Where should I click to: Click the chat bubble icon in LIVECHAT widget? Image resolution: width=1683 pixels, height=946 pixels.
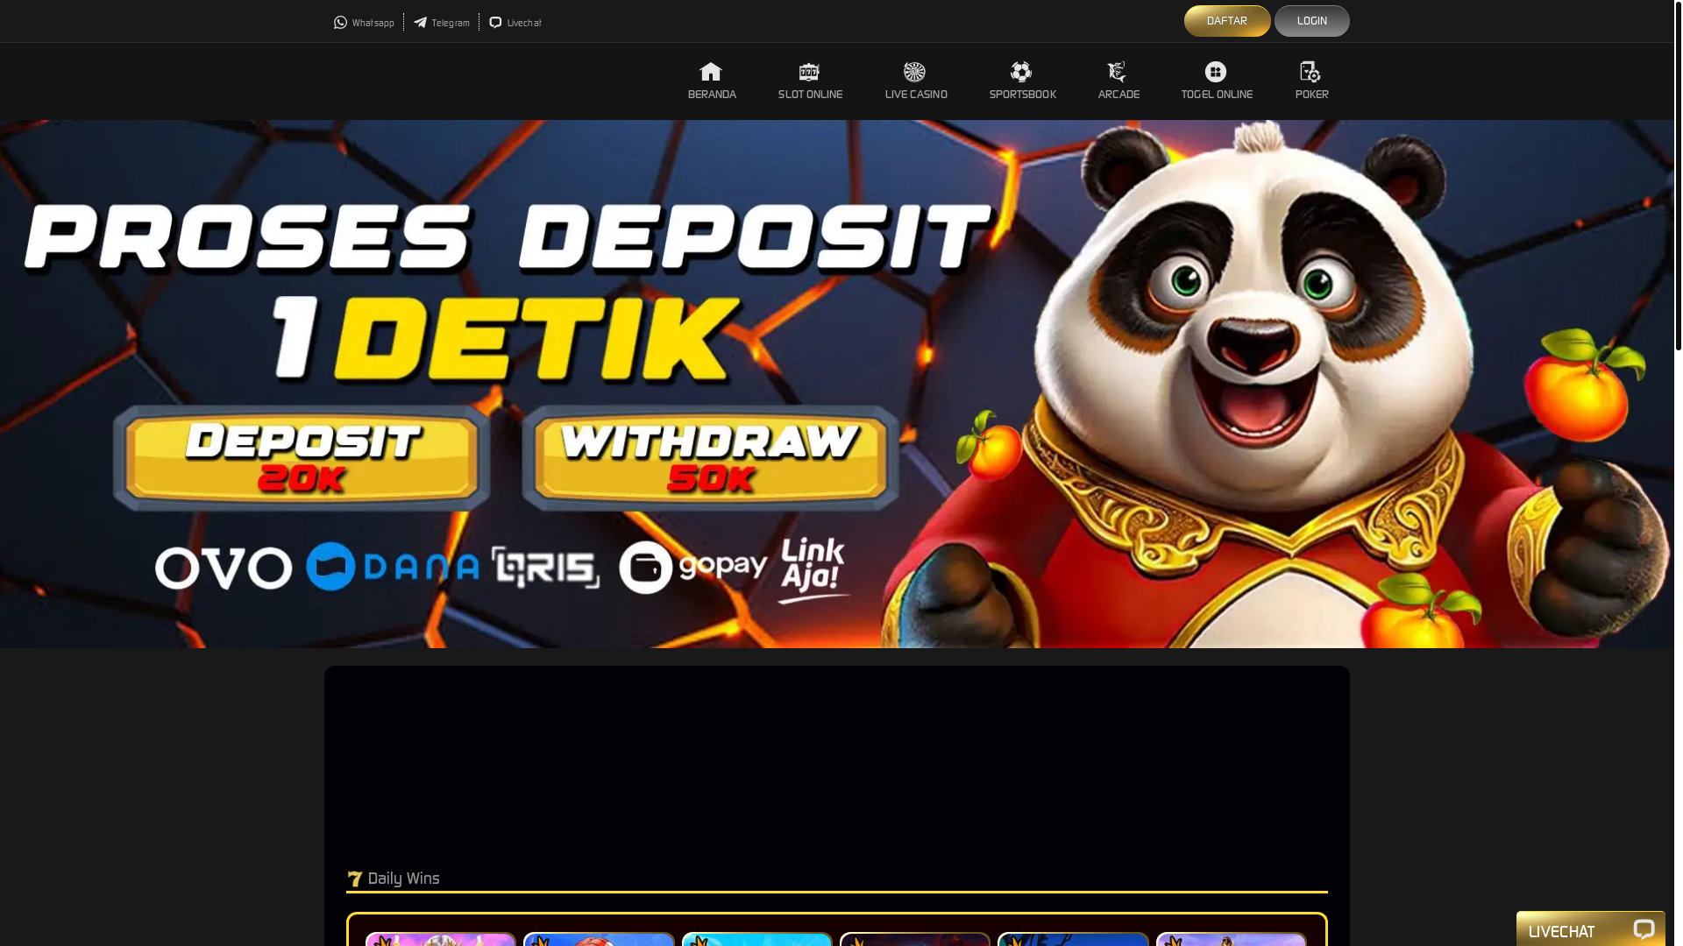pyautogui.click(x=1644, y=930)
